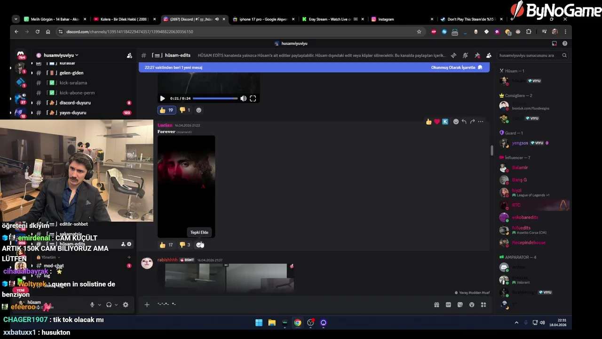Screen dimensions: 602x339
Task: Click the discord.com address bar
Action: click(240, 32)
